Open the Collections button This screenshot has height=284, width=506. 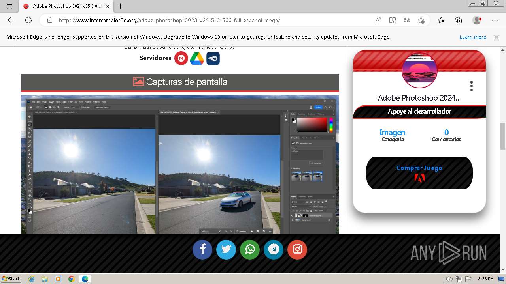[x=459, y=20]
